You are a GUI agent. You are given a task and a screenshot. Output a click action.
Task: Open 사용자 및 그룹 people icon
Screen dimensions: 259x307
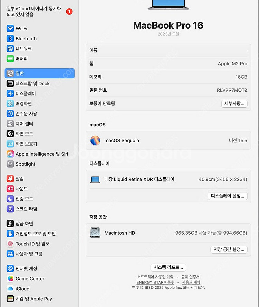coord(10,254)
